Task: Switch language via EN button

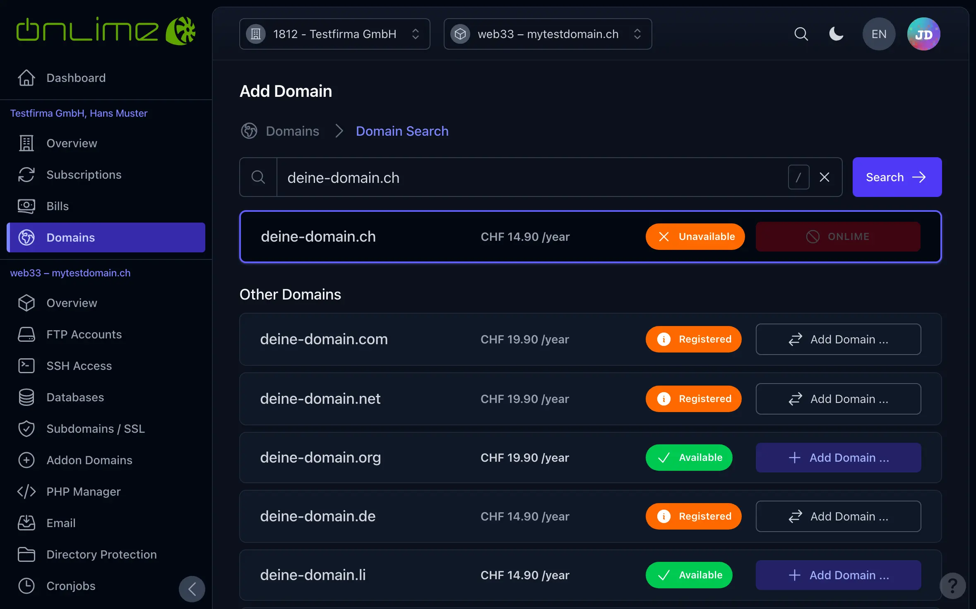Action: (879, 34)
